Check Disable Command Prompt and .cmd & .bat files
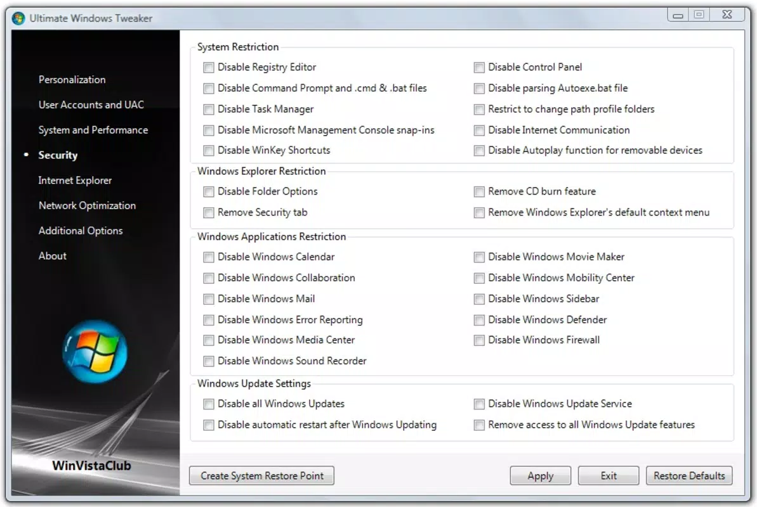Screen dimensions: 757x507 [x=209, y=88]
